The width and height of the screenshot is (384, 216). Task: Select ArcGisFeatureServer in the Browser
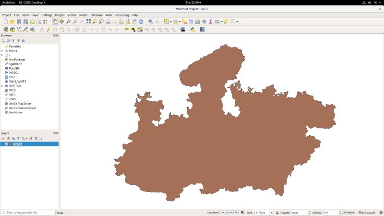coord(22,108)
